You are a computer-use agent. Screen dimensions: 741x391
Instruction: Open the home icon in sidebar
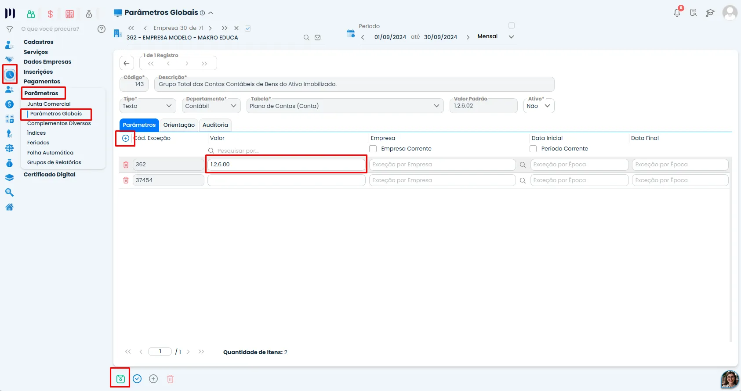tap(9, 207)
